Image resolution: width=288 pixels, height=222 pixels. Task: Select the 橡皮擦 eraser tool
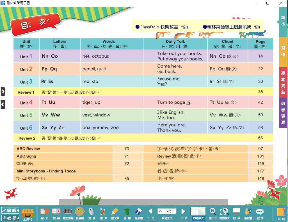click(x=139, y=214)
